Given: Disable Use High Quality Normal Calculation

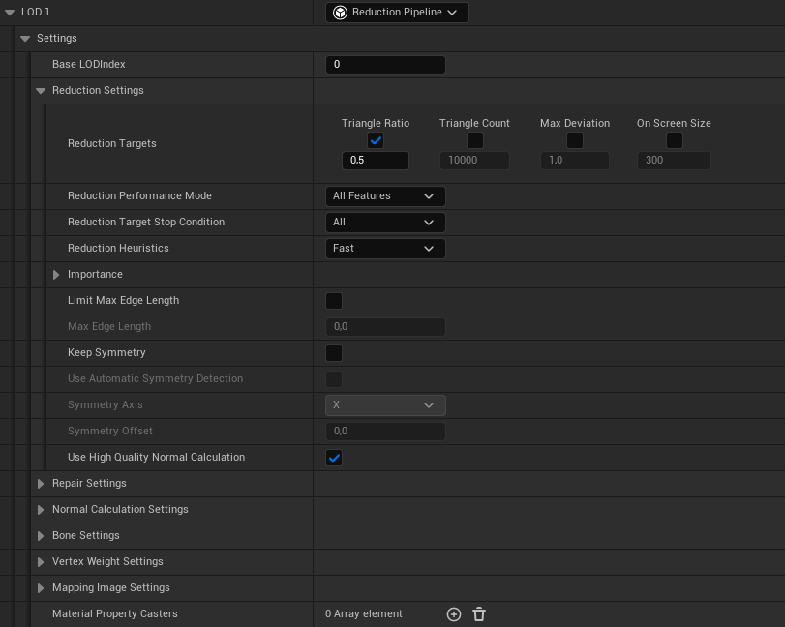Looking at the screenshot, I should pos(334,457).
